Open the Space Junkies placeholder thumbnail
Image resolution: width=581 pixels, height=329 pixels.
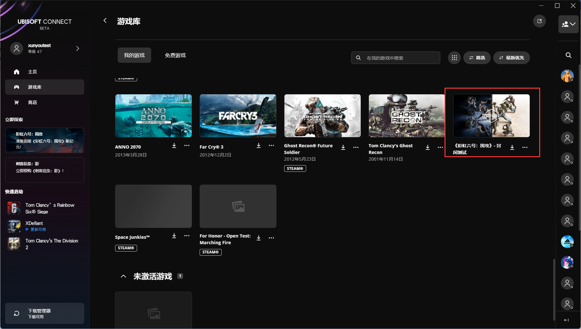(153, 206)
